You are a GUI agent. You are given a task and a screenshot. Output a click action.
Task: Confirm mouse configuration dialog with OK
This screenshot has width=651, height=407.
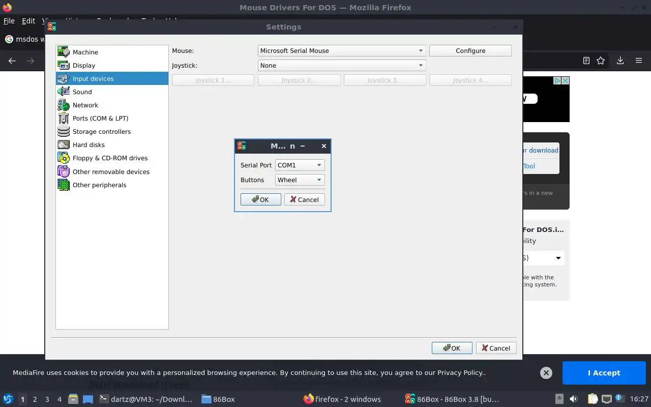[260, 199]
